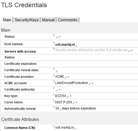Expand the Servers with access dropdown
The width and height of the screenshot is (138, 131).
tap(132, 50)
